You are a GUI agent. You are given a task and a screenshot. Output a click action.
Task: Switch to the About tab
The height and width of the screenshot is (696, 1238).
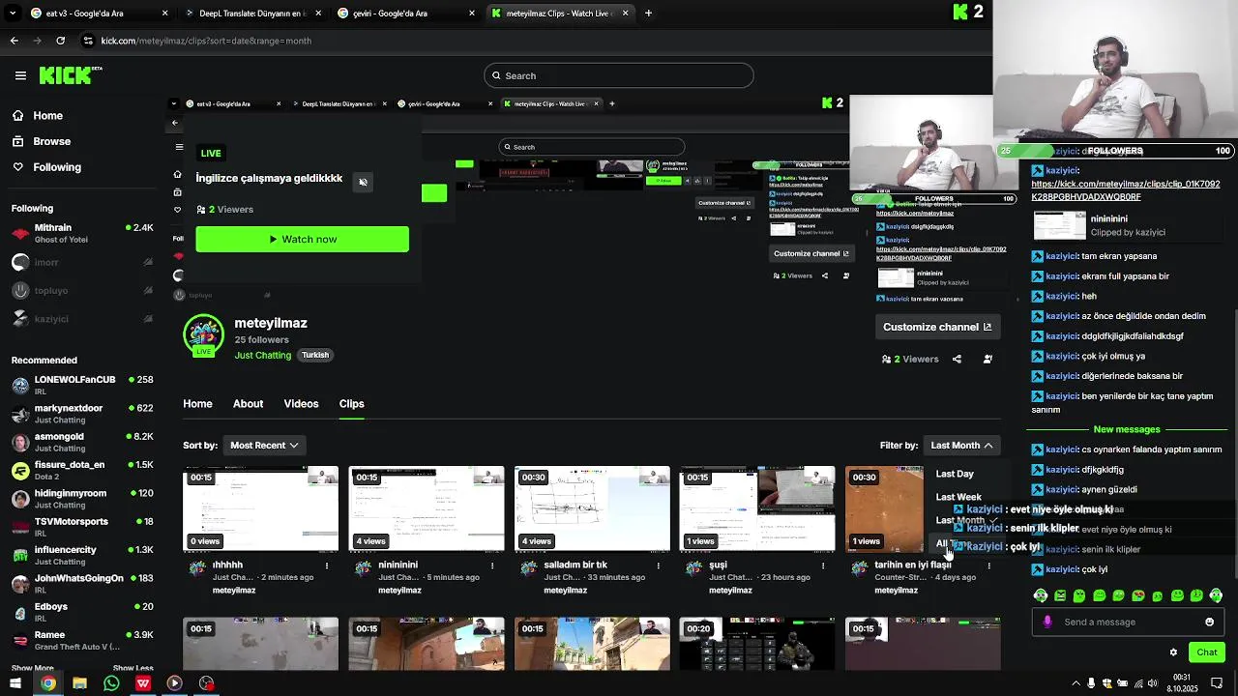248,403
